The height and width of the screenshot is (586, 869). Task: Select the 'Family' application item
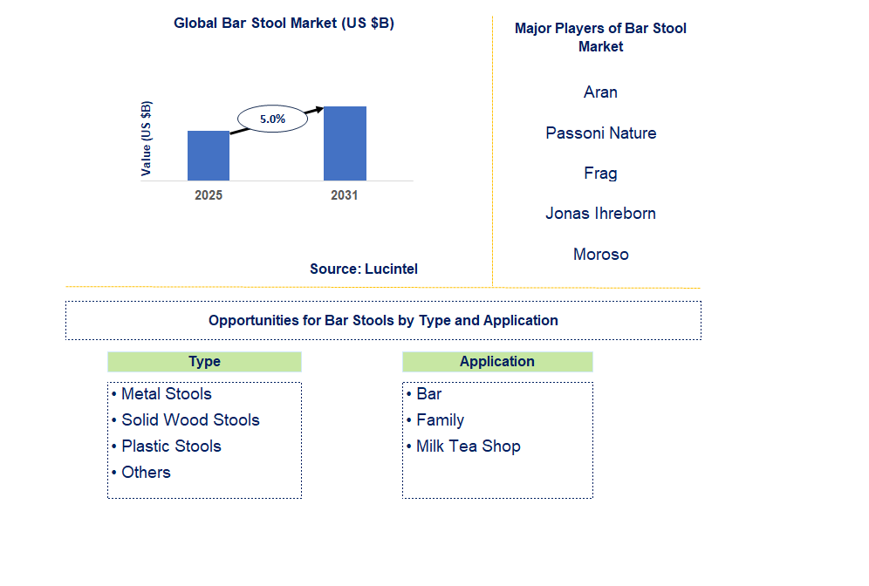[435, 420]
